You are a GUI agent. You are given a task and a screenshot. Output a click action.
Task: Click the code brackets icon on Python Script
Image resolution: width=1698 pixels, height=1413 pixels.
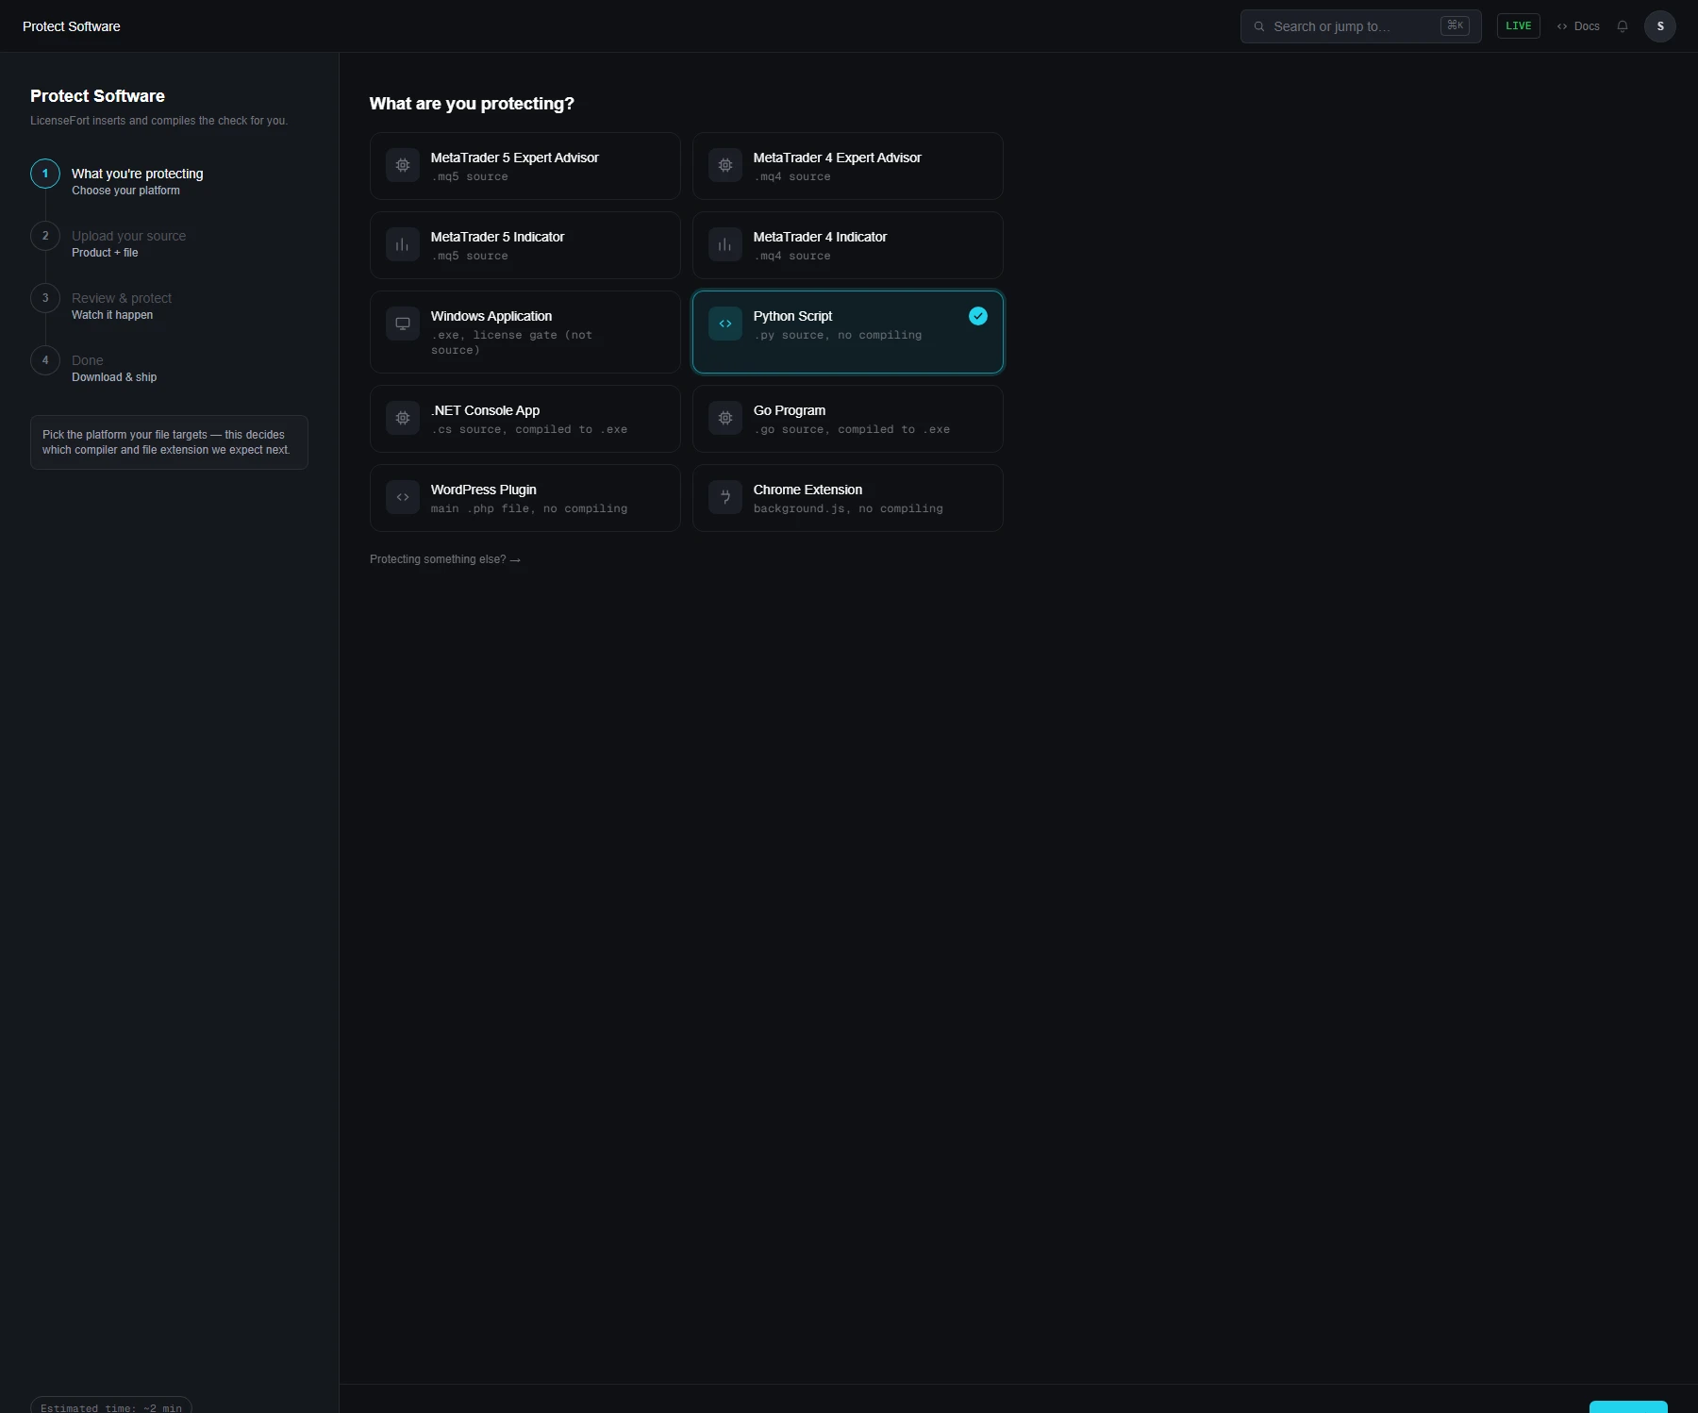tap(725, 324)
